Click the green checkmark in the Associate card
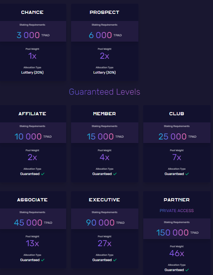 click(43, 260)
